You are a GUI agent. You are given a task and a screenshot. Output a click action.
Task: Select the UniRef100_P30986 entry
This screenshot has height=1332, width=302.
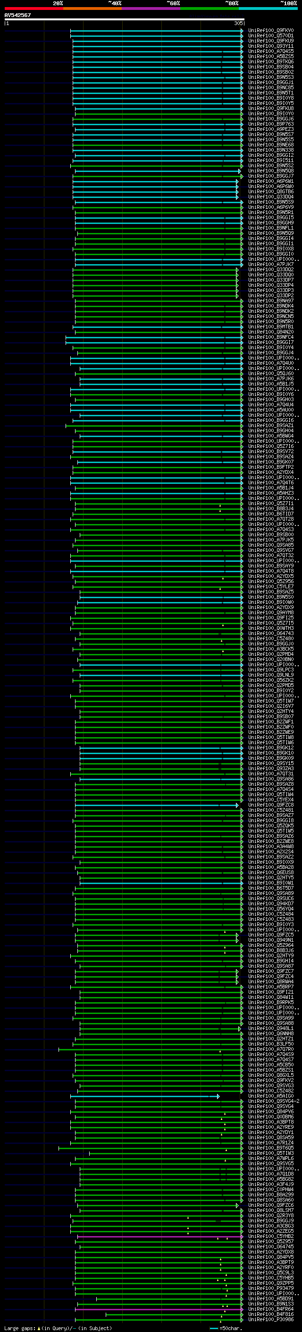(x=271, y=1320)
